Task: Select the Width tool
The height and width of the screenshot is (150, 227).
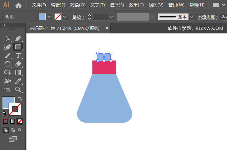Action: pyautogui.click(x=7, y=81)
